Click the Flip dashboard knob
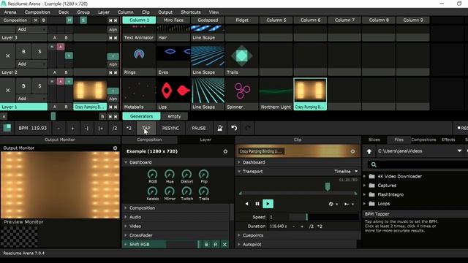The width and height of the screenshot is (468, 263). pyautogui.click(x=204, y=174)
